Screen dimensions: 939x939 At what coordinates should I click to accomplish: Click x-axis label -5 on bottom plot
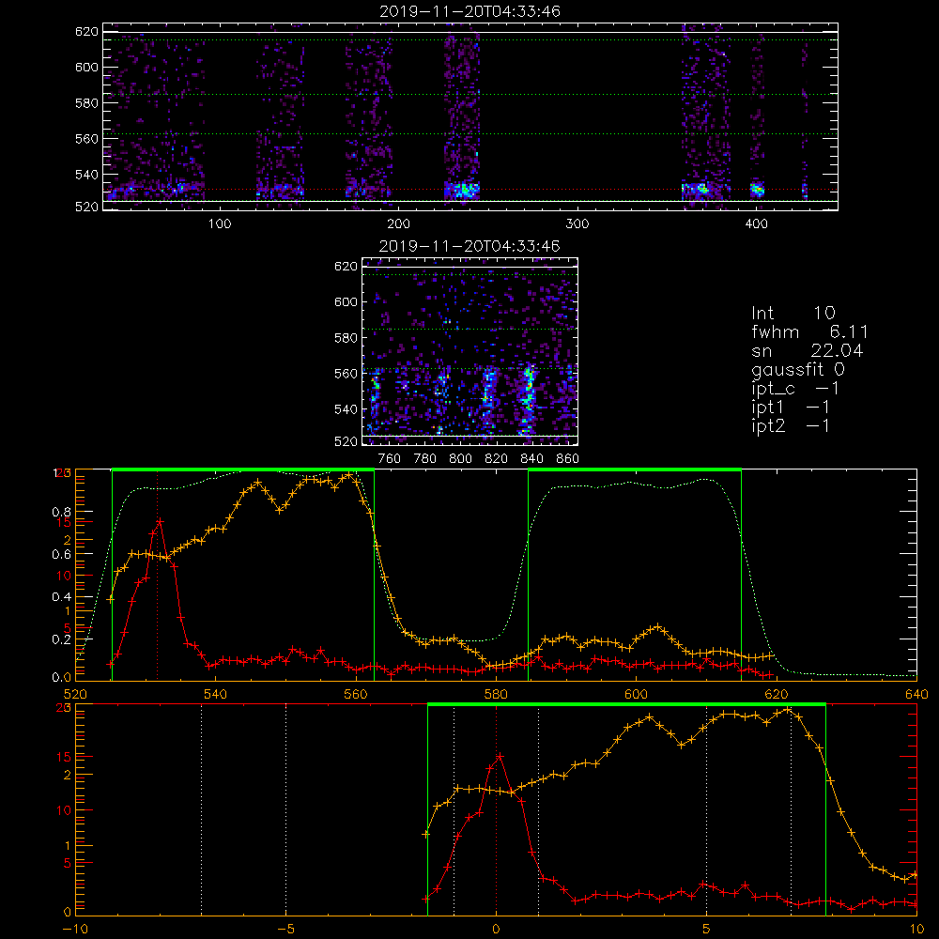click(x=285, y=930)
